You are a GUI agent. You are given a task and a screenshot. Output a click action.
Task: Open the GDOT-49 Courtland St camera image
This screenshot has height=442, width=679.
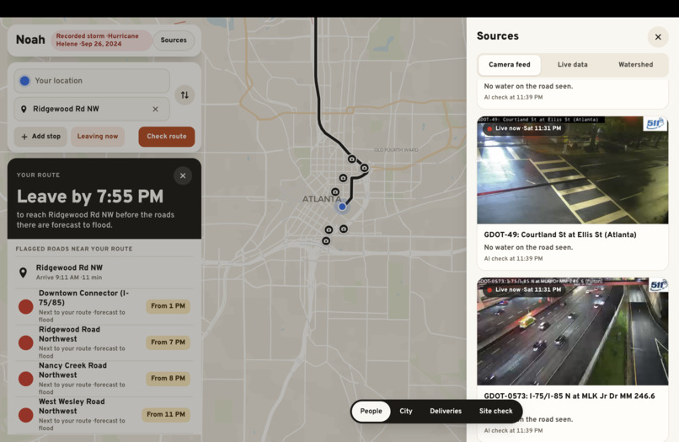coord(573,170)
